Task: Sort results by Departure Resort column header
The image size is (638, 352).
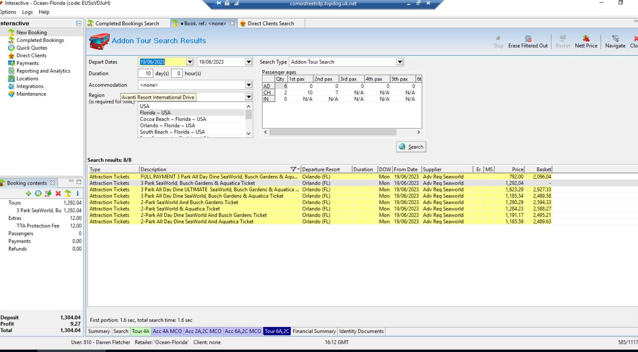Action: (x=327, y=169)
